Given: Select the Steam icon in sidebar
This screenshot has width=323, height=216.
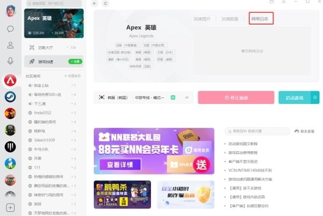Looking at the screenshot, I should [x=10, y=97].
